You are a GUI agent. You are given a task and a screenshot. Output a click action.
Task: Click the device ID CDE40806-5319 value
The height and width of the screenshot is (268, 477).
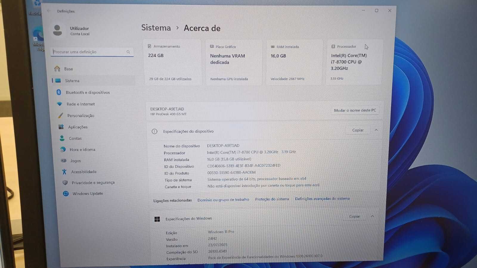[x=244, y=166]
